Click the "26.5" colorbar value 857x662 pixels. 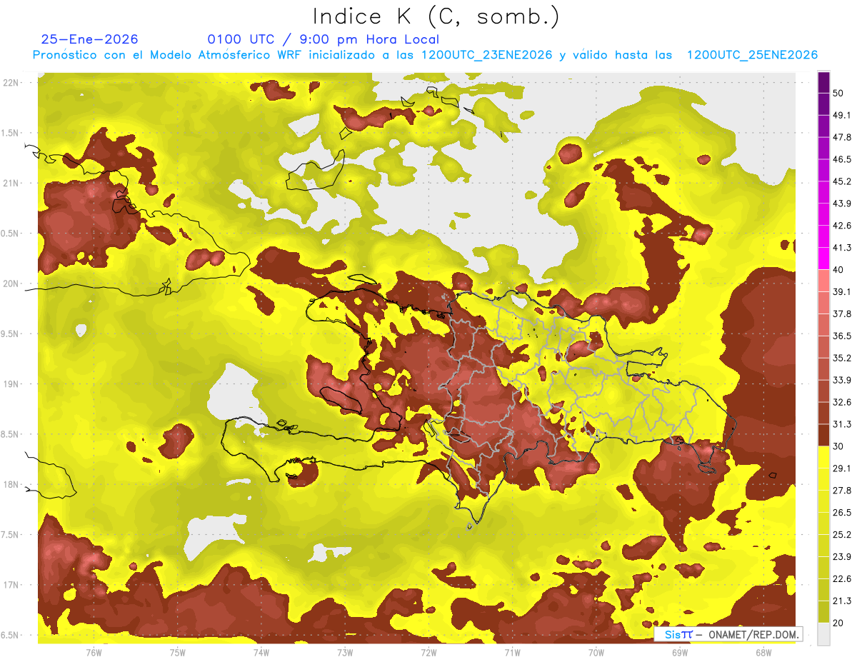[842, 513]
